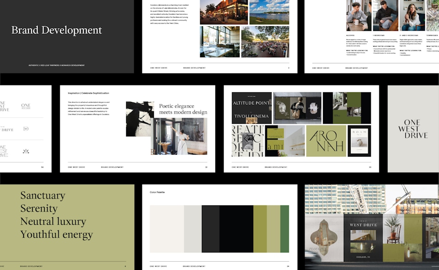Select the restaurant interior photo
439x270 pixels.
220,42
